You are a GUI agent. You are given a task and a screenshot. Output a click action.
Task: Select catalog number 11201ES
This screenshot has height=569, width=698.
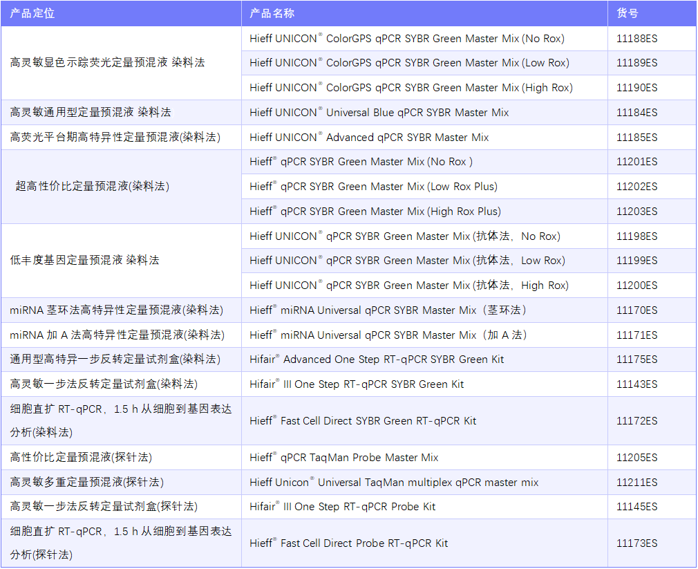(636, 162)
